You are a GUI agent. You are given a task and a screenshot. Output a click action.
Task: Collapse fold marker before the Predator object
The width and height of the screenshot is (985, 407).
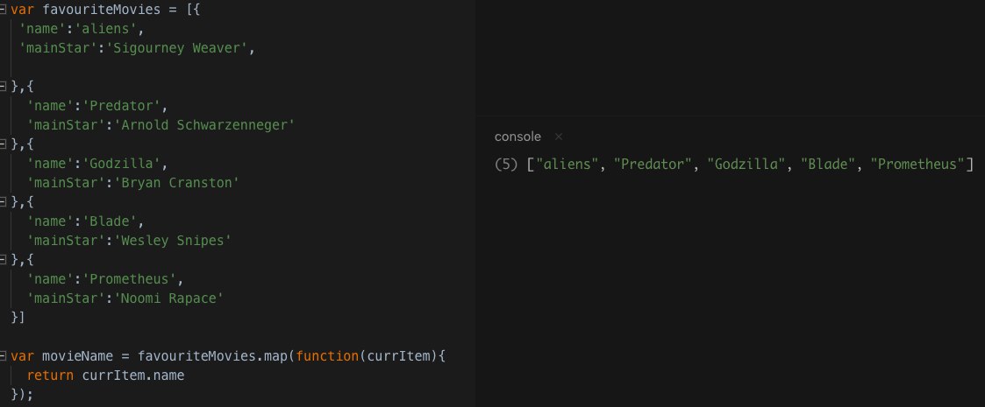point(4,88)
